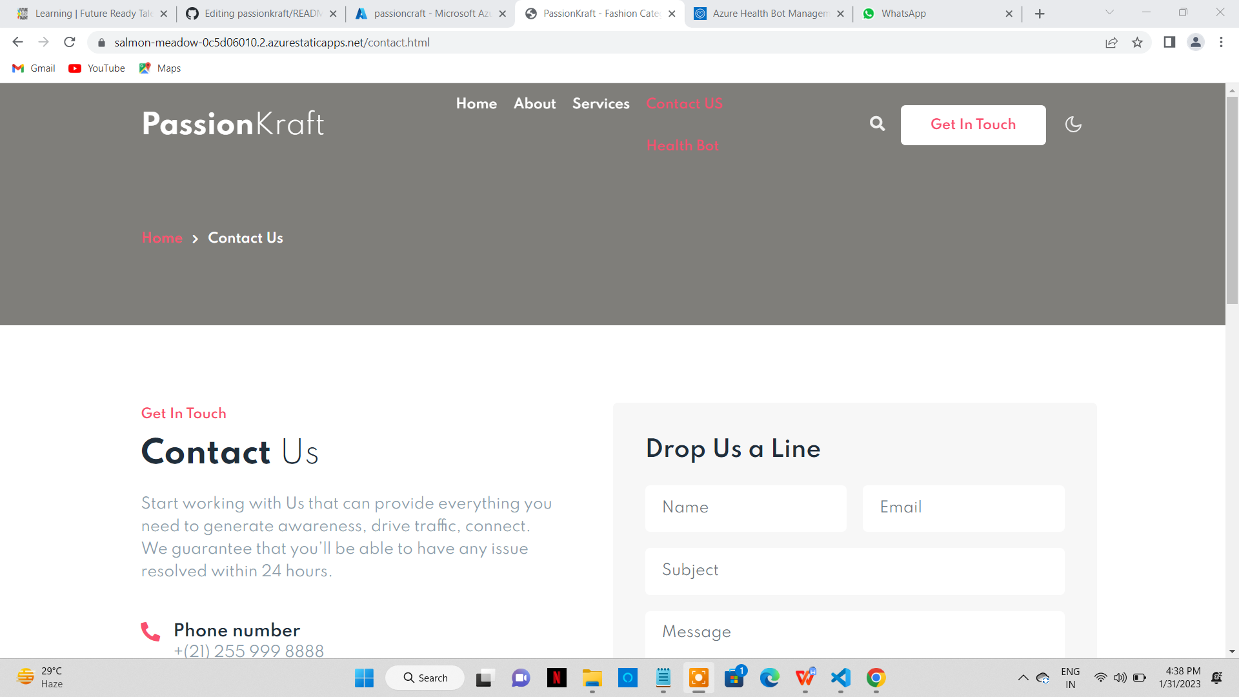Bookmark this page with star icon

pos(1137,43)
